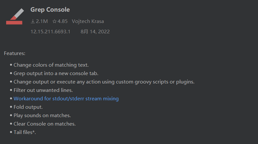The image size is (258, 144).
Task: Click the release date 8月 14, 2022
Action: coord(95,32)
